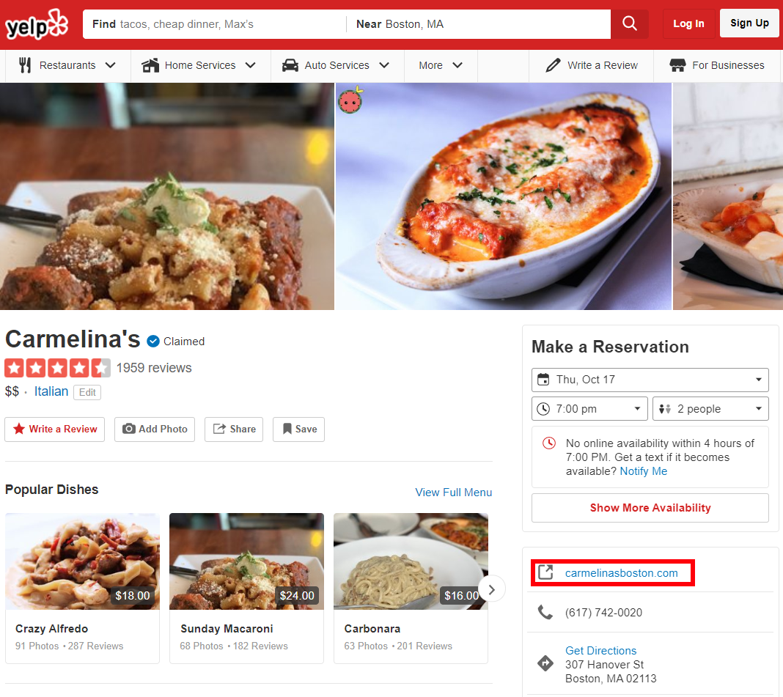Viewport: 783px width, 697px height.
Task: Click the Edit category button
Action: [87, 392]
